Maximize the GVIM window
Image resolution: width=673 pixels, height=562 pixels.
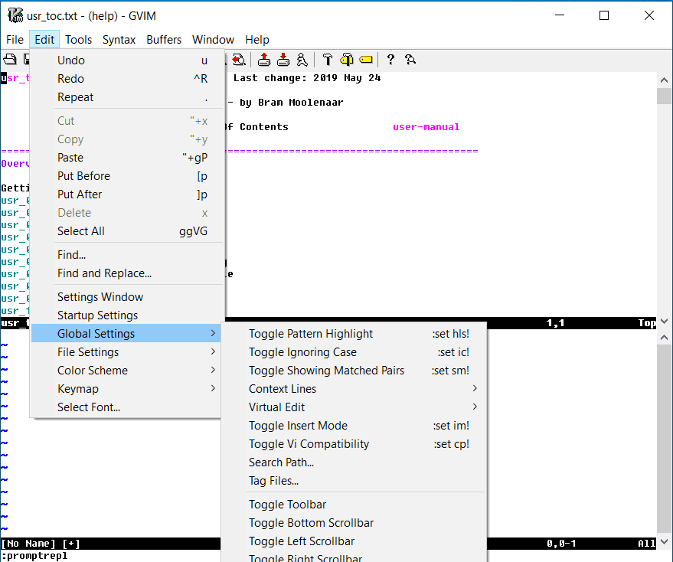tap(604, 15)
